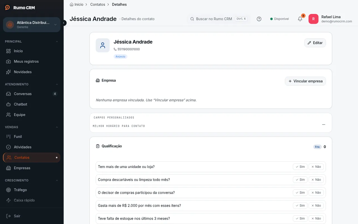The image size is (358, 224).
Task: Answer Não for stock shortage question
Action: point(316,218)
